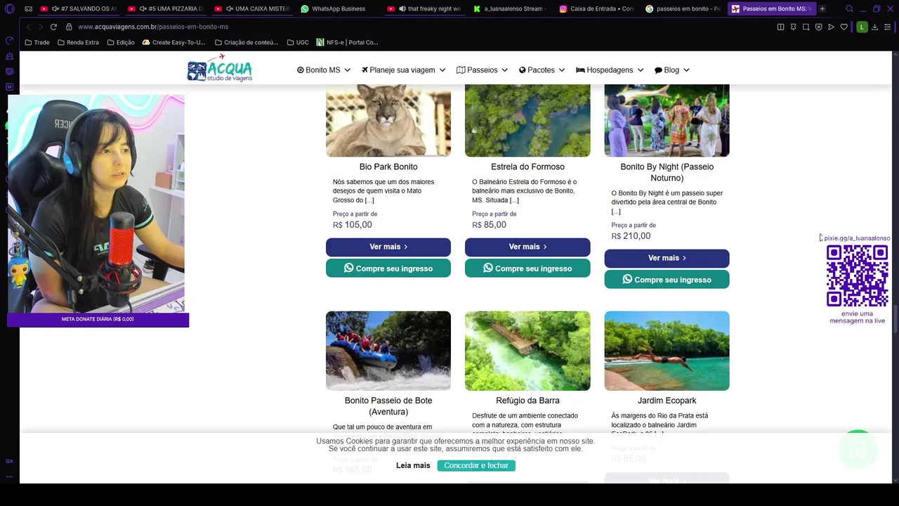This screenshot has height=506, width=899.
Task: Open a new tab with plus button
Action: 822,8
